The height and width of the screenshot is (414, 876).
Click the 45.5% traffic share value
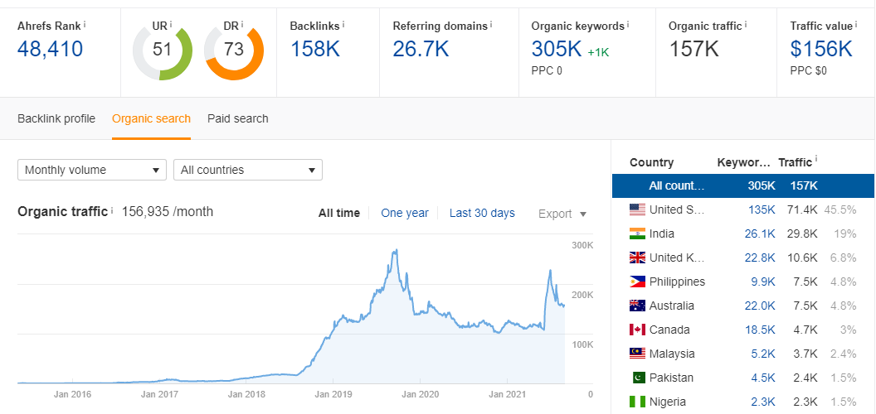pos(840,209)
